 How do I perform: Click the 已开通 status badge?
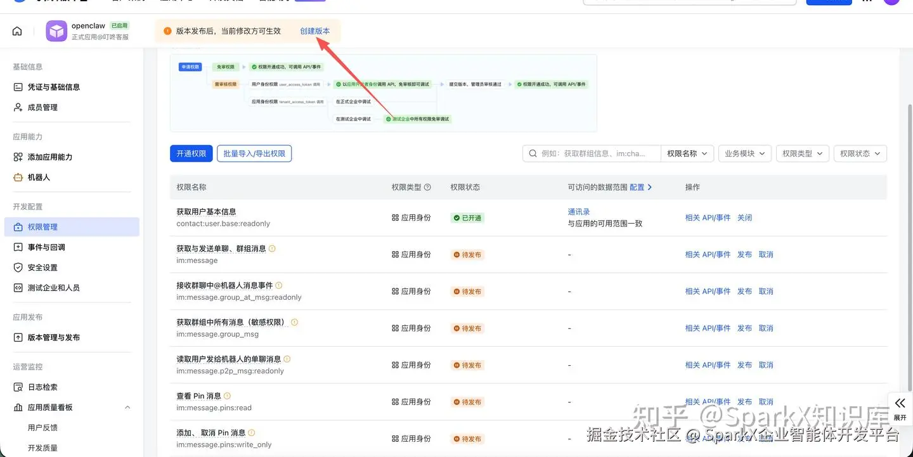pos(467,218)
